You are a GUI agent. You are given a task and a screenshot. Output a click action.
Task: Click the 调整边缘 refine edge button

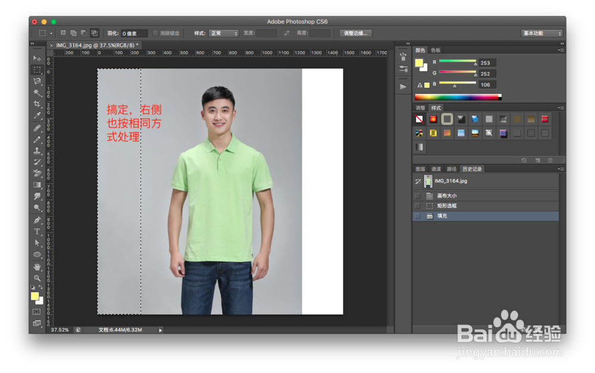tap(356, 33)
